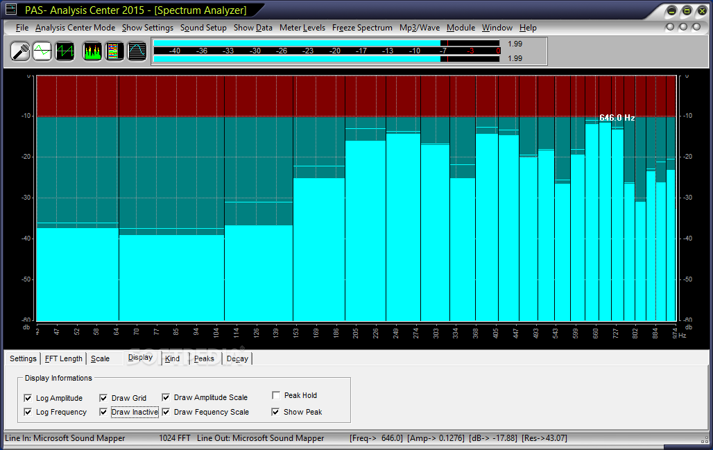Enable Peak Hold checkbox
The height and width of the screenshot is (450, 713).
(276, 395)
